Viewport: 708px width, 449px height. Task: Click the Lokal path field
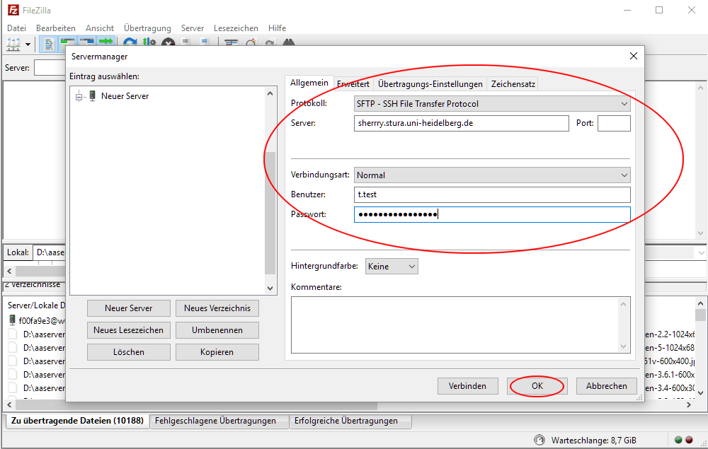[x=50, y=252]
